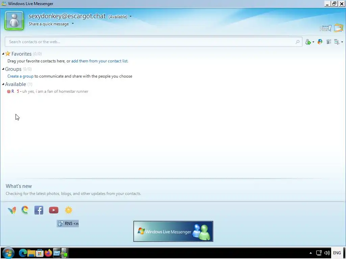Image resolution: width=346 pixels, height=259 pixels.
Task: Open the YouTube icon
Action: tap(54, 210)
